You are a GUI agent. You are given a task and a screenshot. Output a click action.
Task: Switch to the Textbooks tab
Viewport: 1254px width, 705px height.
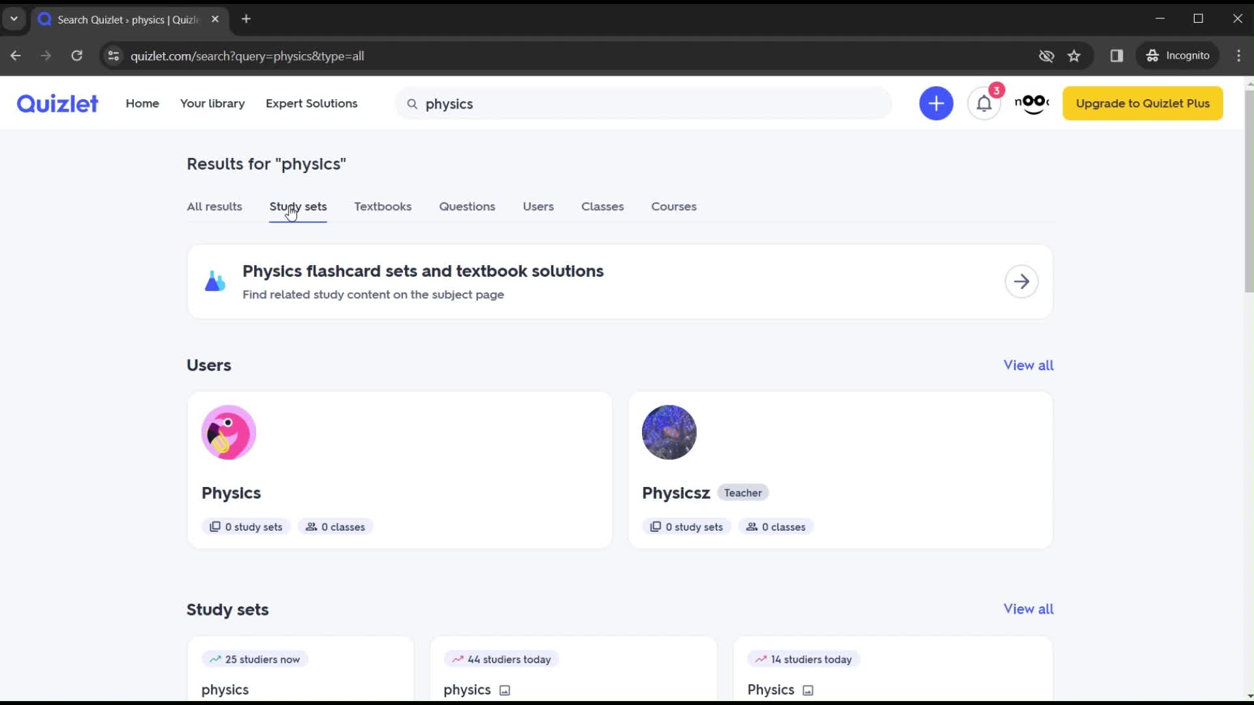coord(383,206)
